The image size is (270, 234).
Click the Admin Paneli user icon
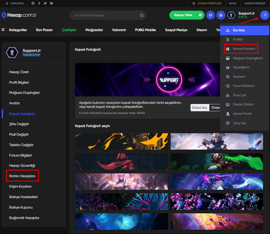[x=228, y=114]
